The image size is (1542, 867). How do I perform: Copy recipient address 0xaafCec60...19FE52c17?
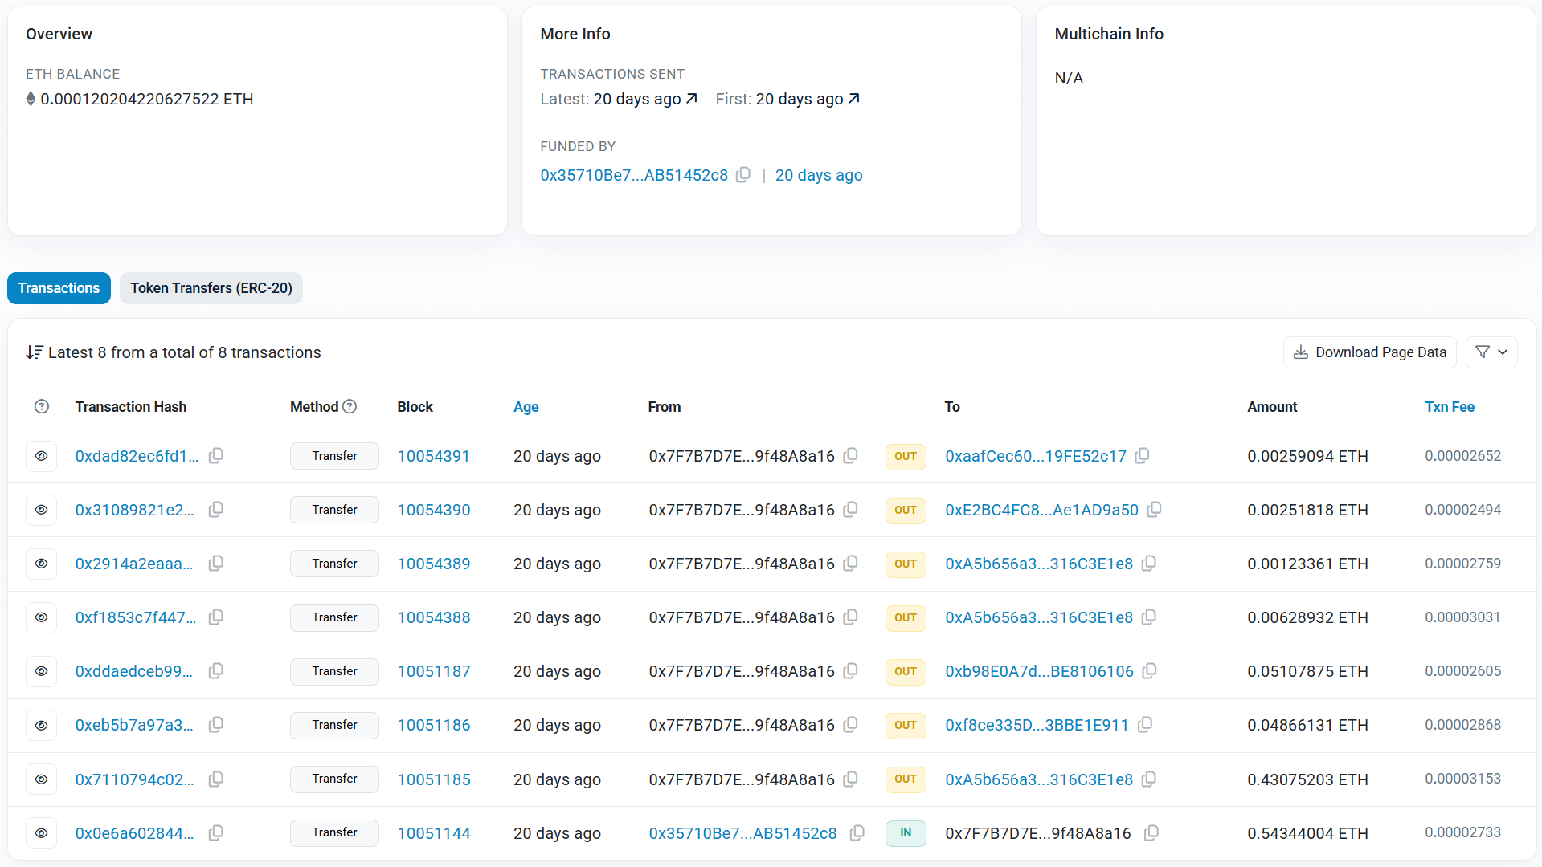pos(1142,456)
